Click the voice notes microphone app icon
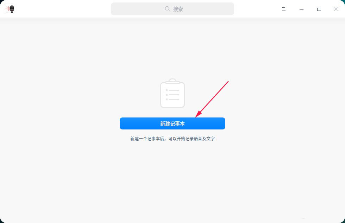This screenshot has height=223, width=345. coord(10,9)
